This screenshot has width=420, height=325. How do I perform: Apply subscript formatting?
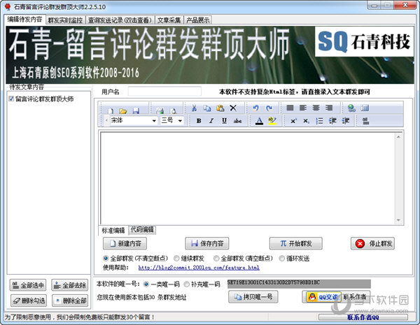306,121
